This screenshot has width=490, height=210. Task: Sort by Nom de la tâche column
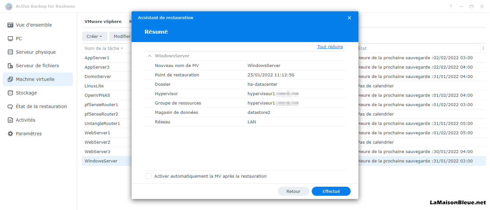(x=104, y=48)
